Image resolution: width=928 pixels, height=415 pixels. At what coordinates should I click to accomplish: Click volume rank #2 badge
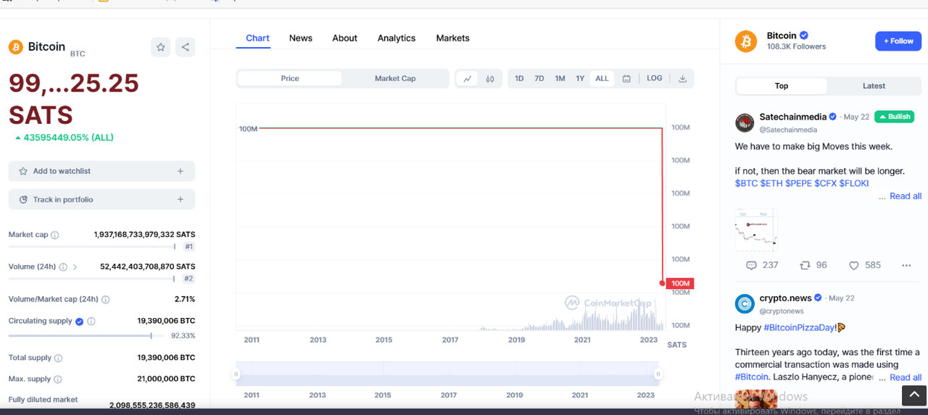(188, 279)
